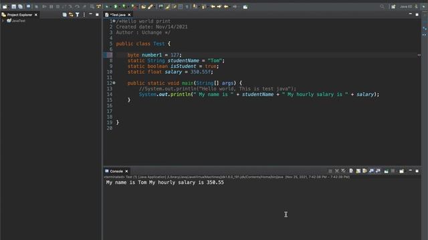Viewport: 428px width, 240px height.
Task: Click the Project Explorer filter funnel icon
Action: click(x=78, y=15)
